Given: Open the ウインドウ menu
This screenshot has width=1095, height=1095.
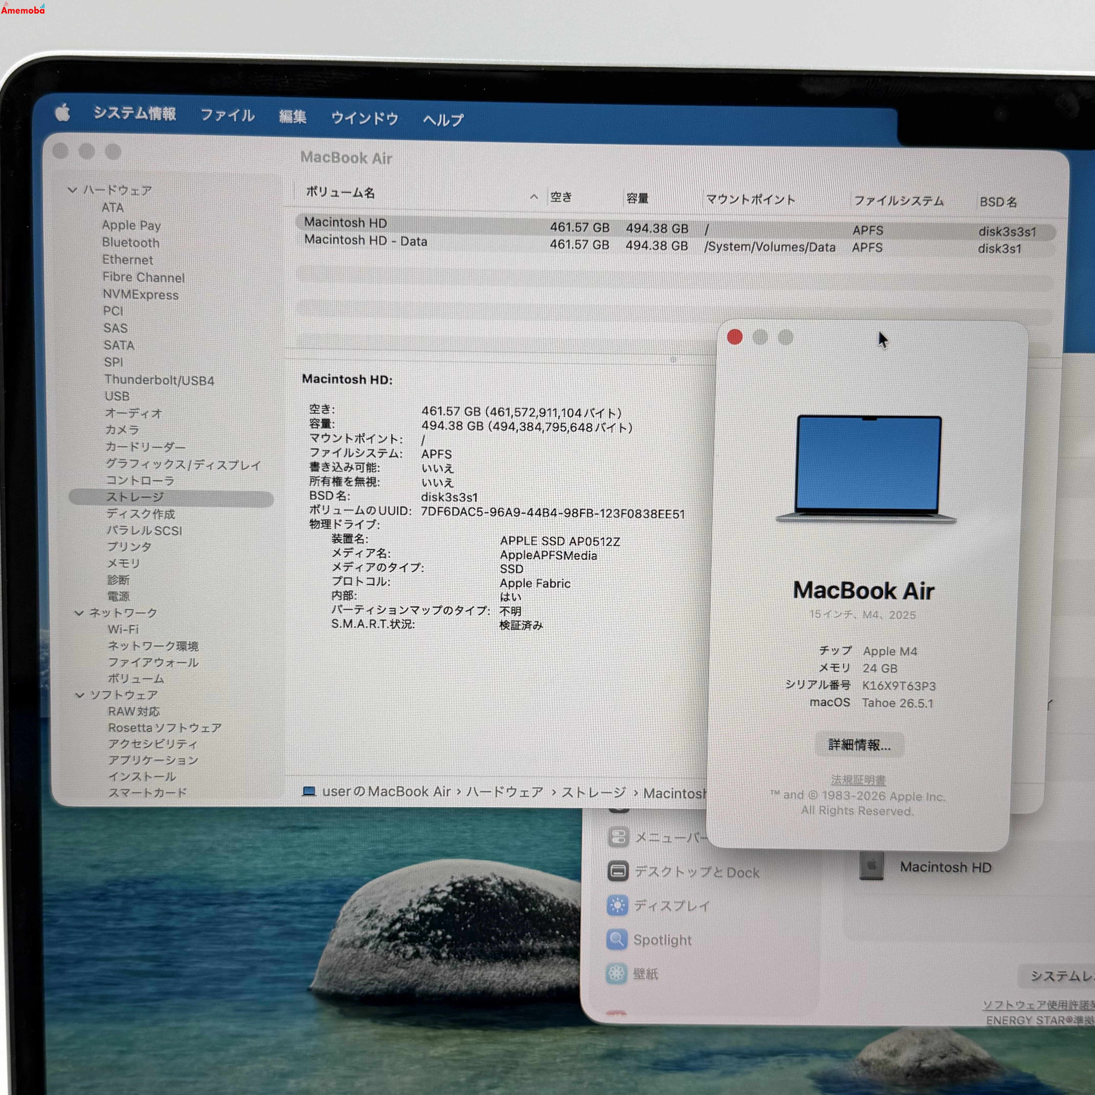Looking at the screenshot, I should [364, 118].
